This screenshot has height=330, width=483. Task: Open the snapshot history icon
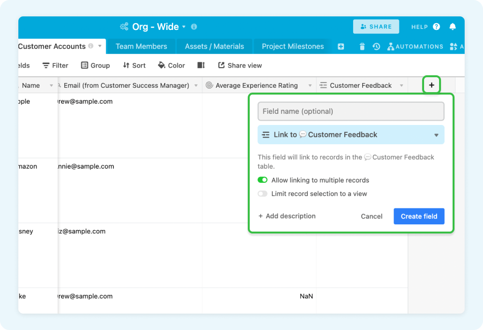coord(376,46)
